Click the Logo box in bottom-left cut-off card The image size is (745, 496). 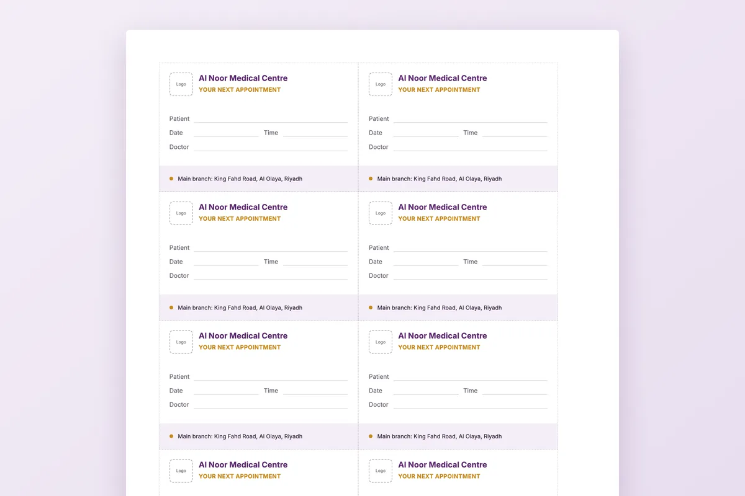[x=181, y=471]
